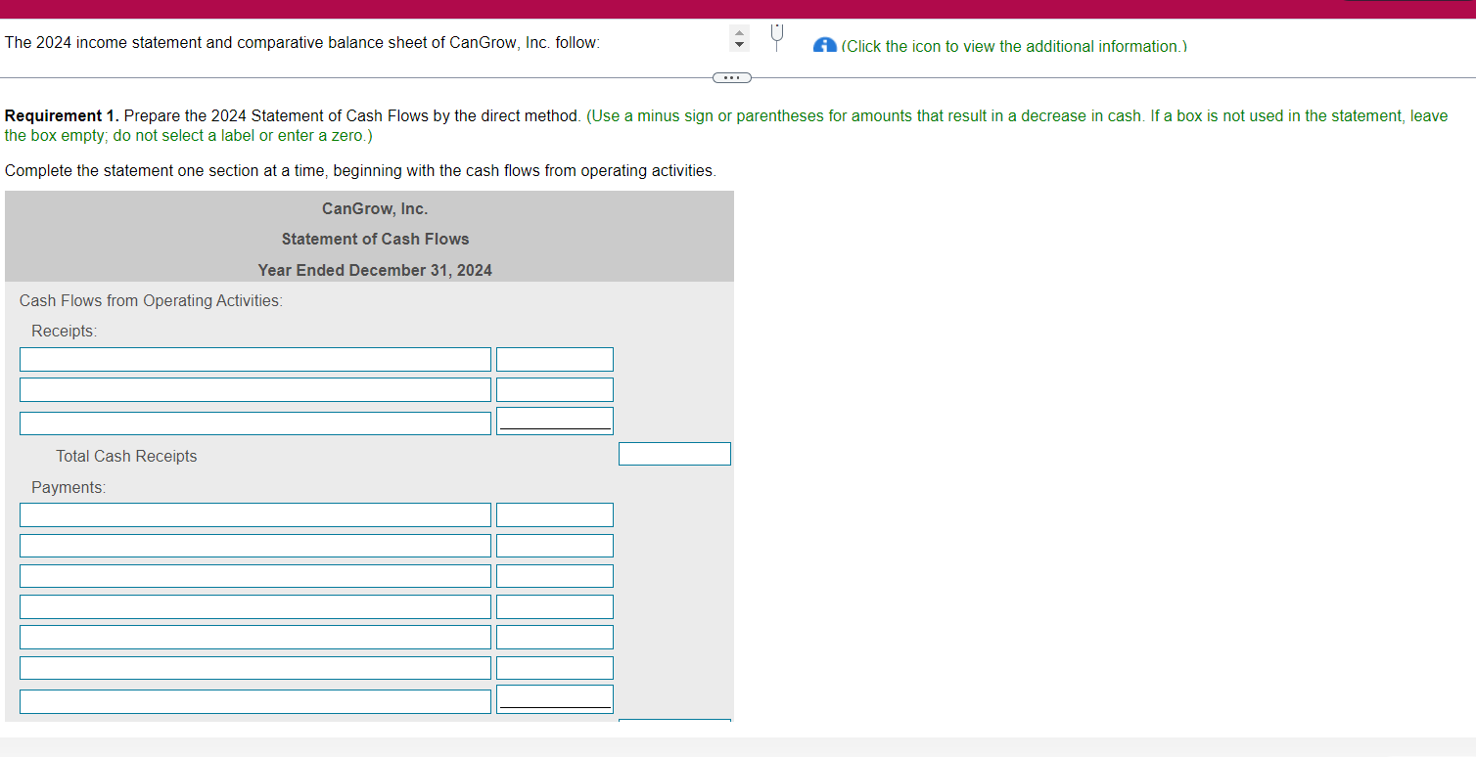
Task: Select fifth label box under Payments
Action: (255, 637)
